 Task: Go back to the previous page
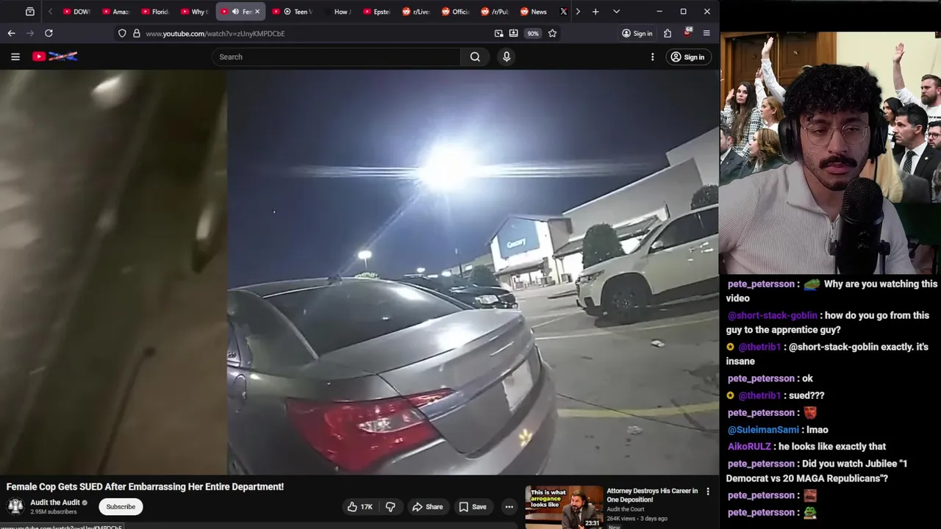pos(11,33)
